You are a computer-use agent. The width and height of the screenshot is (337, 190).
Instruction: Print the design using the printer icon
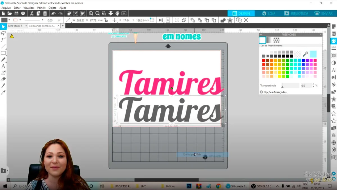point(23,13)
